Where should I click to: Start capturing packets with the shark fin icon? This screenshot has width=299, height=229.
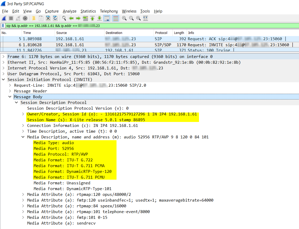click(4, 18)
